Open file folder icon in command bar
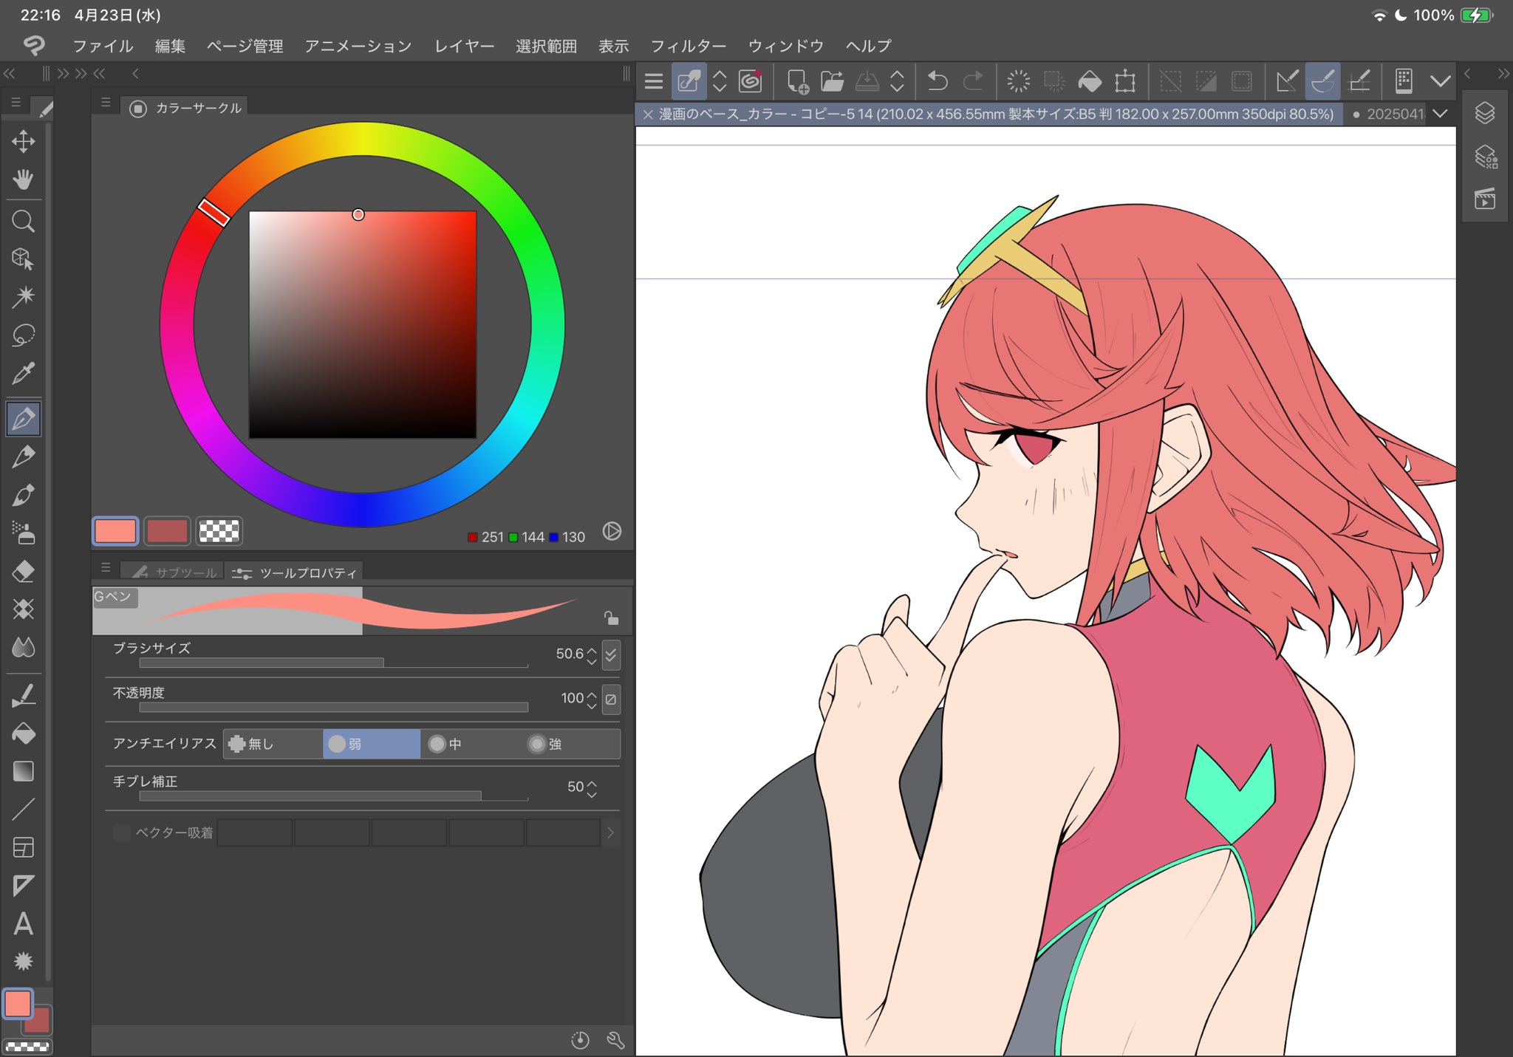The image size is (1513, 1057). pyautogui.click(x=832, y=81)
